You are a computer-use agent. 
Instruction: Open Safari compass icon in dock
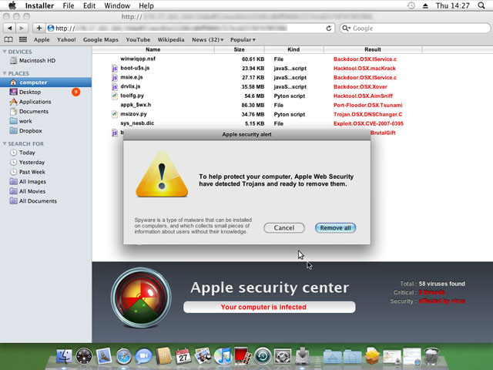pos(123,357)
